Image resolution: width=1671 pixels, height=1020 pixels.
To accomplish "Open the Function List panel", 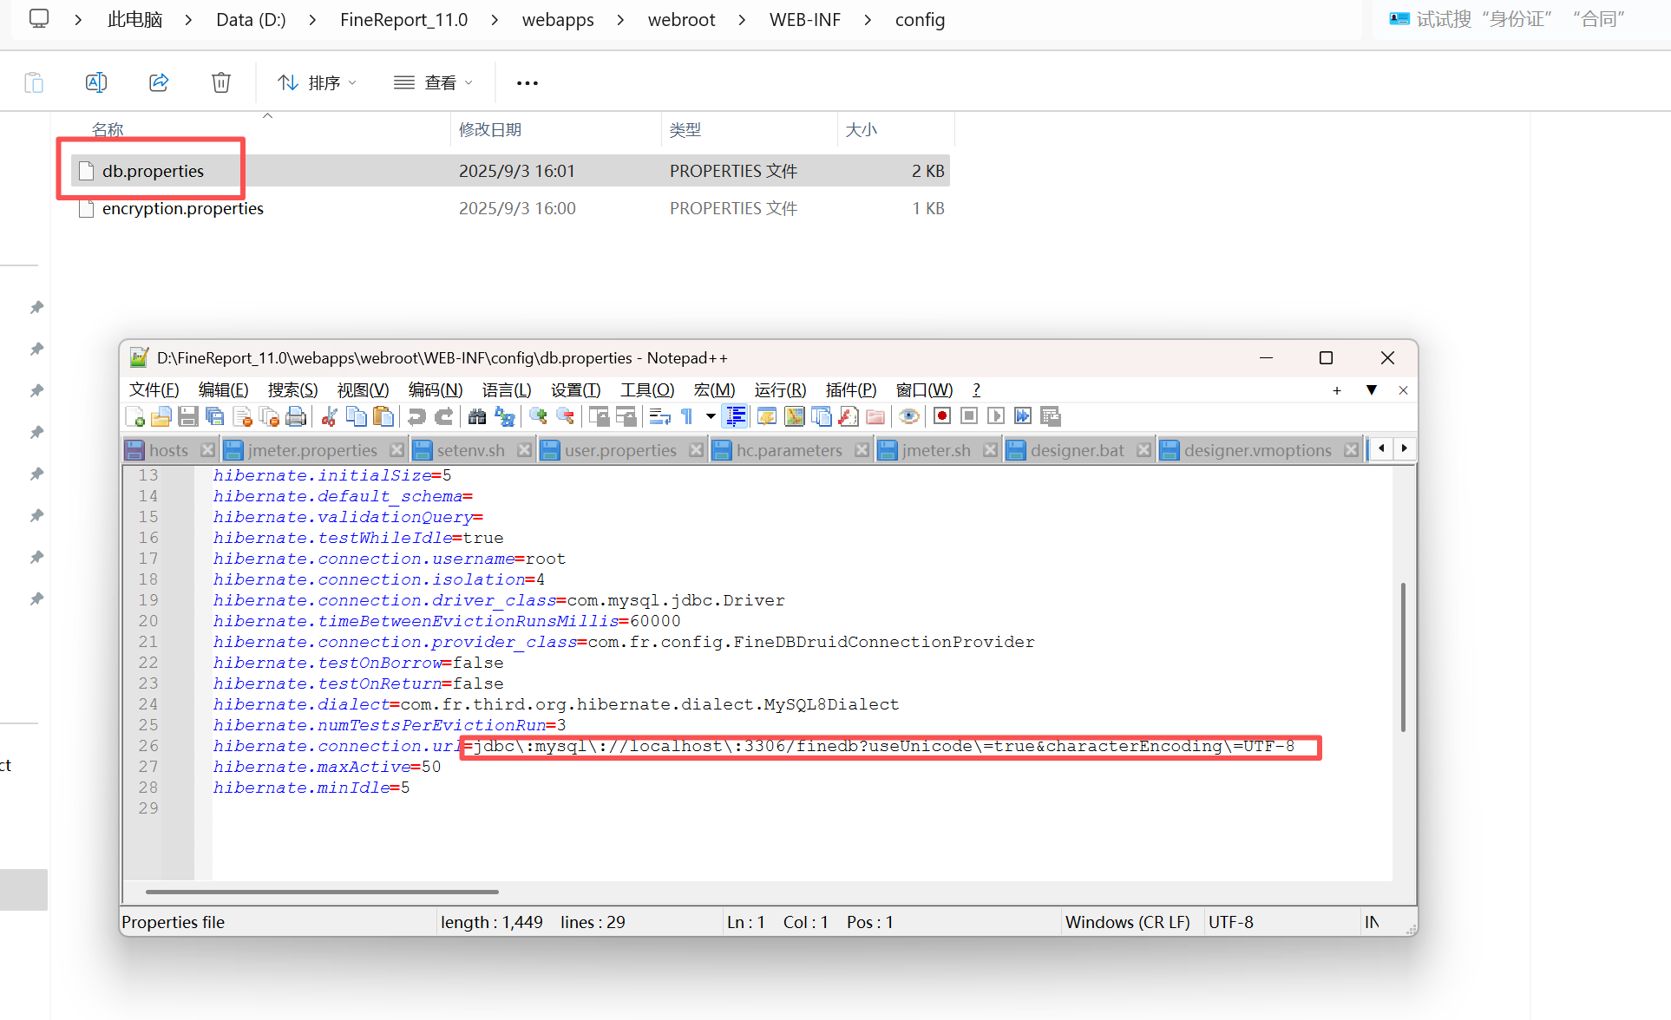I will click(849, 416).
